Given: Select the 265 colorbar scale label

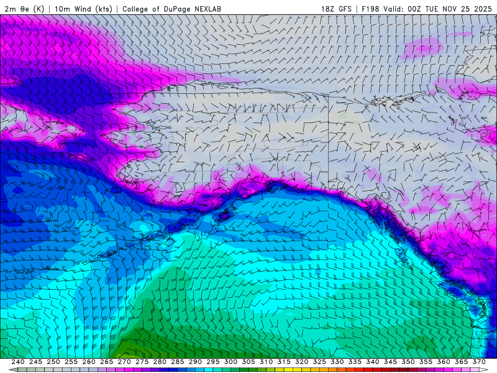Looking at the screenshot, I should point(106,362).
